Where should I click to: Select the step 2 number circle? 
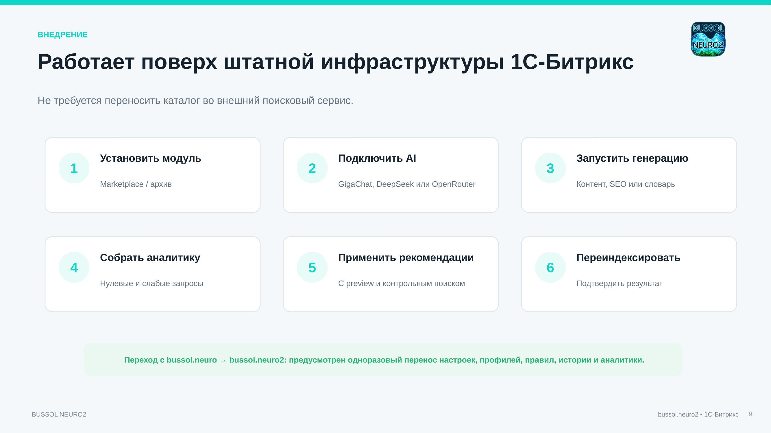coord(312,168)
